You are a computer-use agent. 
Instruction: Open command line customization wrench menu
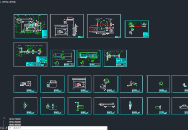click(x=6, y=128)
